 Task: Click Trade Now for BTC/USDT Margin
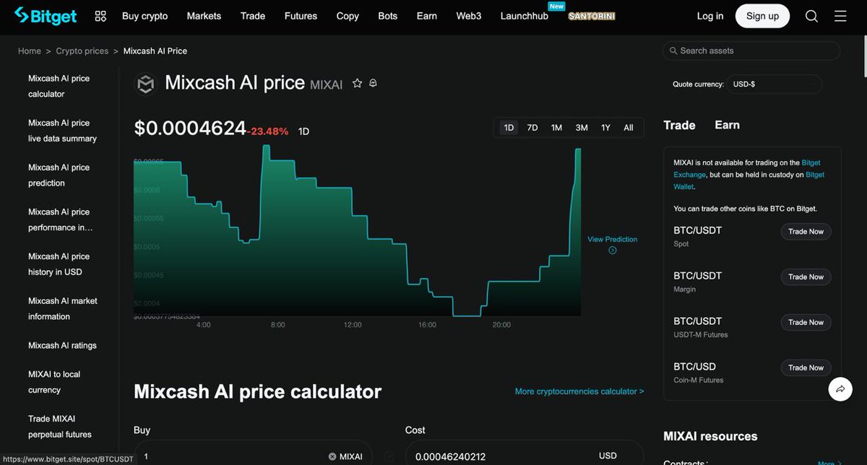pyautogui.click(x=806, y=277)
